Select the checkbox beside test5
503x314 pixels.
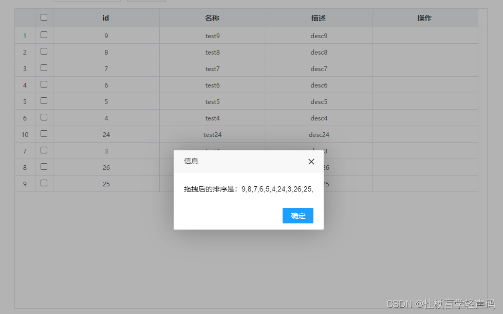click(x=44, y=101)
